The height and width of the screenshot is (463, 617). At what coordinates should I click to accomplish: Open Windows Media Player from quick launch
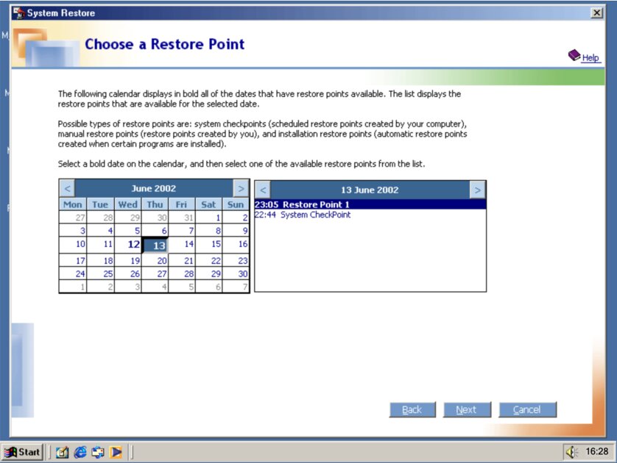coord(116,452)
